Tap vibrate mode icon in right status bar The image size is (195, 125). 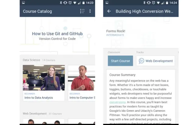coord(149,3)
